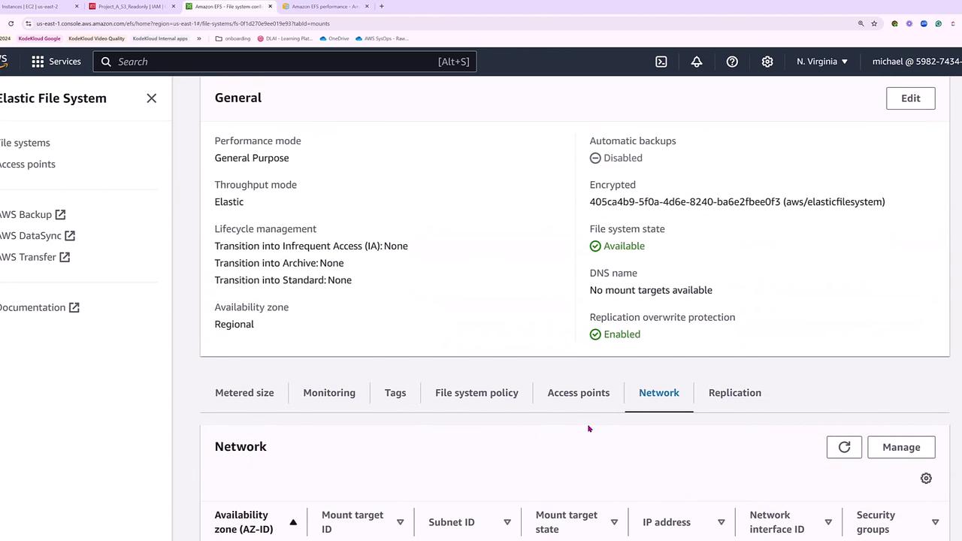Switch to the Monitoring tab
Viewport: 962px width, 541px height.
point(329,393)
